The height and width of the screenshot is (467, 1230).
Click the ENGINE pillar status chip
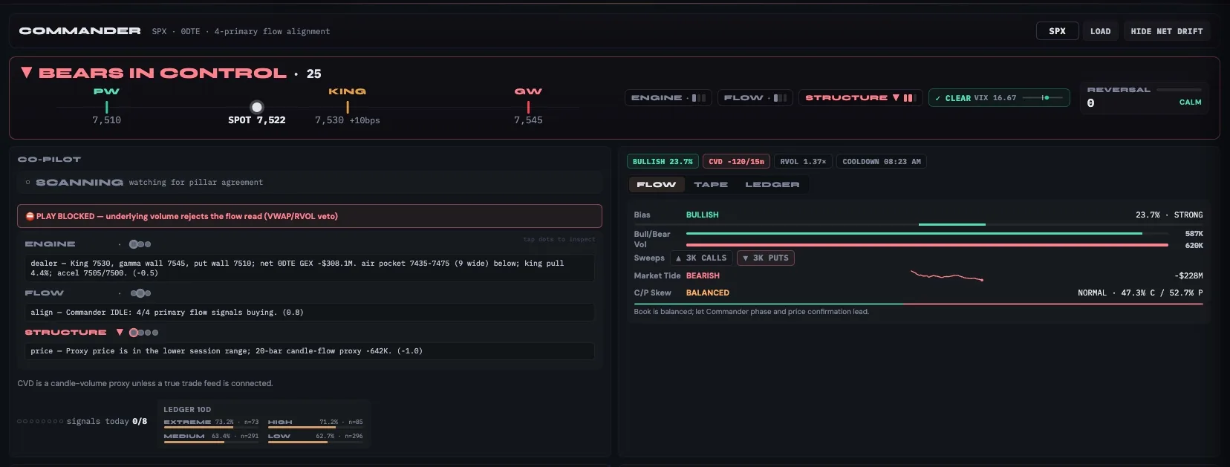tap(668, 98)
